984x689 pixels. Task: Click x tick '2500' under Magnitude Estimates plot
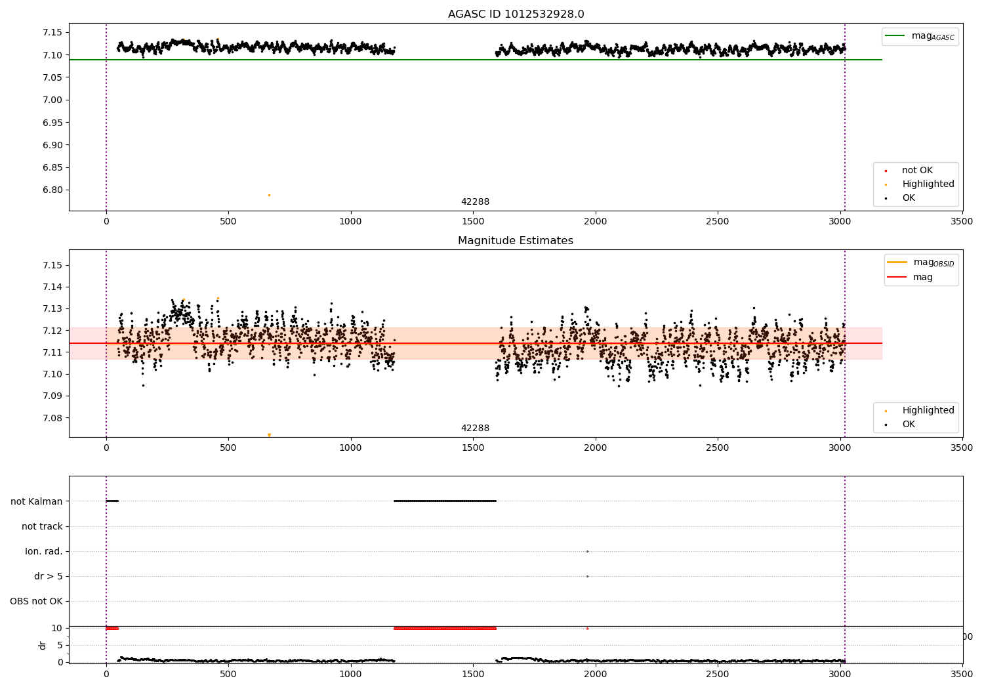(718, 448)
